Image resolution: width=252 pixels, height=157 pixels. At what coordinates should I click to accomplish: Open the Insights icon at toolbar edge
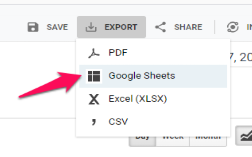tap(233, 27)
